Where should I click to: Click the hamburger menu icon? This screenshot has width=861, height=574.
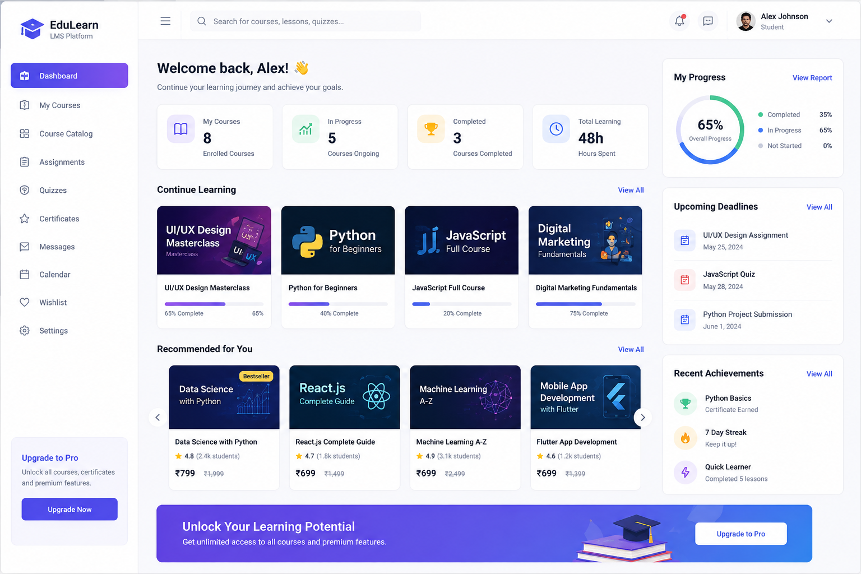[x=165, y=21]
